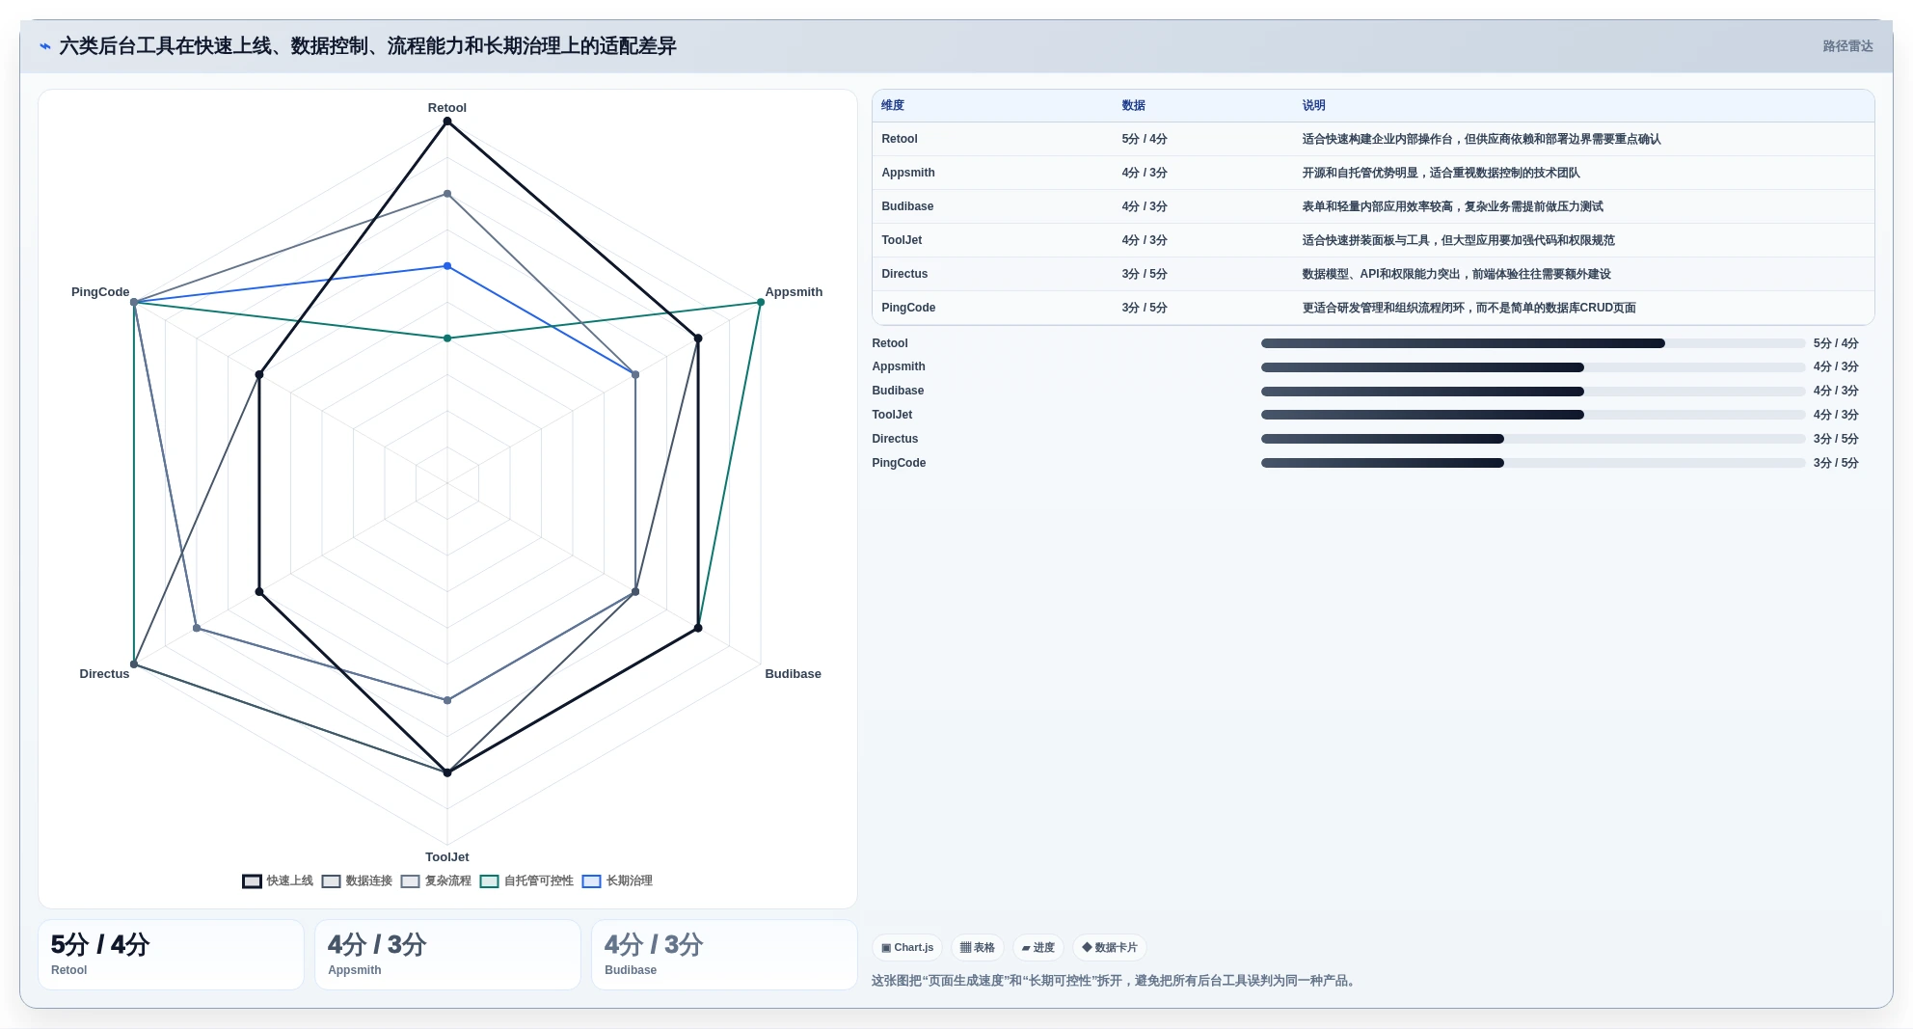Click the 路径雷达 label in header
The height and width of the screenshot is (1029, 1913).
coord(1847,46)
